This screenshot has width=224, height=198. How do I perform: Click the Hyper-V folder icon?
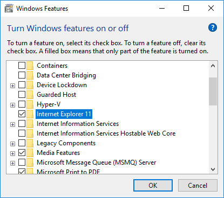pyautogui.click(x=30, y=104)
